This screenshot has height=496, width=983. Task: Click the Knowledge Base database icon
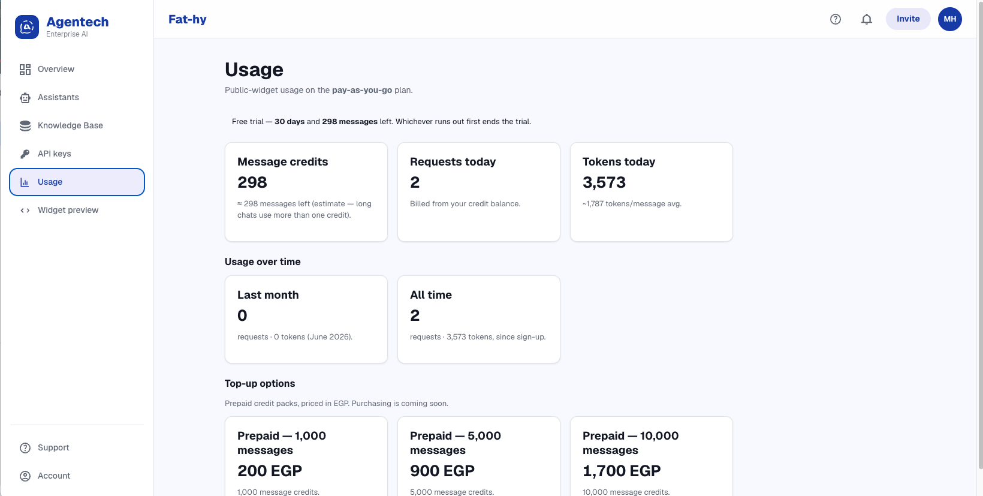(x=25, y=126)
